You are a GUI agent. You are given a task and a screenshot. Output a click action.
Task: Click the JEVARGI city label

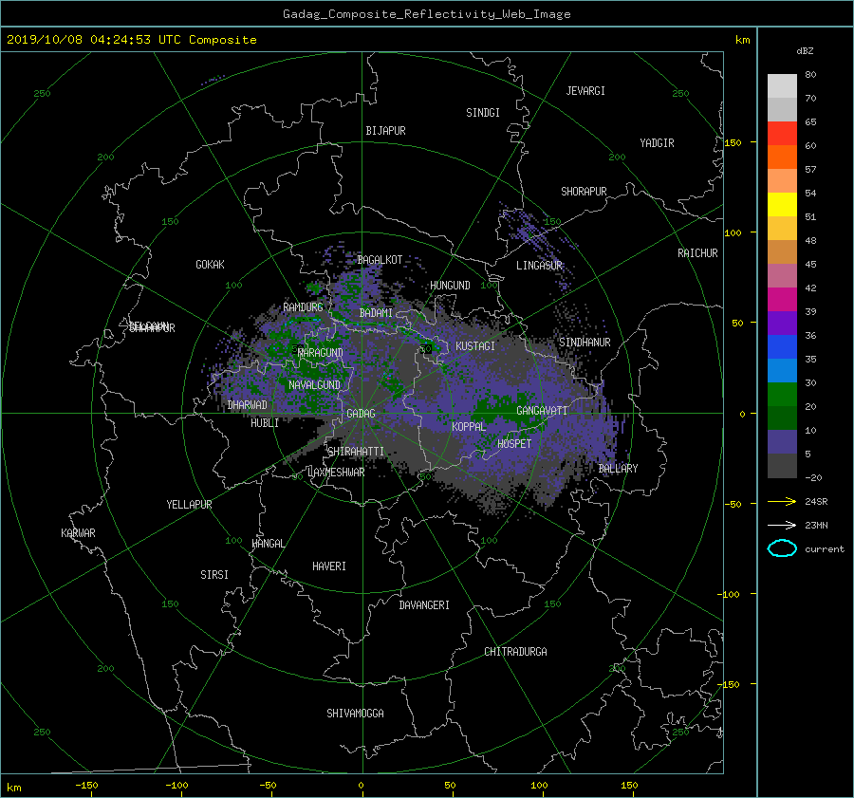tap(585, 91)
